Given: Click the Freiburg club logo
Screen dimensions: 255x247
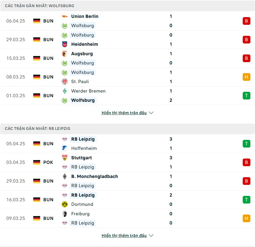Looking at the screenshot, I should (64, 214).
